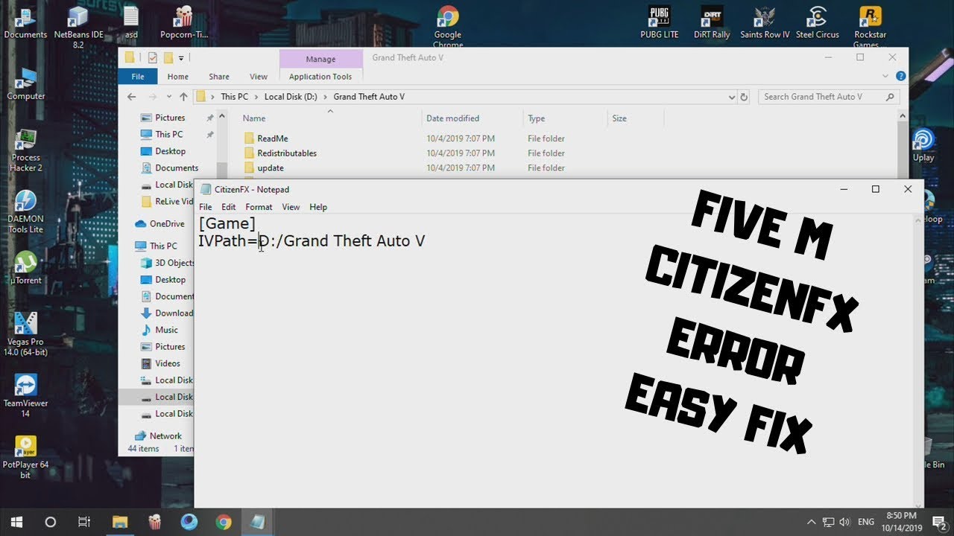Image resolution: width=954 pixels, height=536 pixels.
Task: Select the Redistributables folder
Action: tap(287, 153)
